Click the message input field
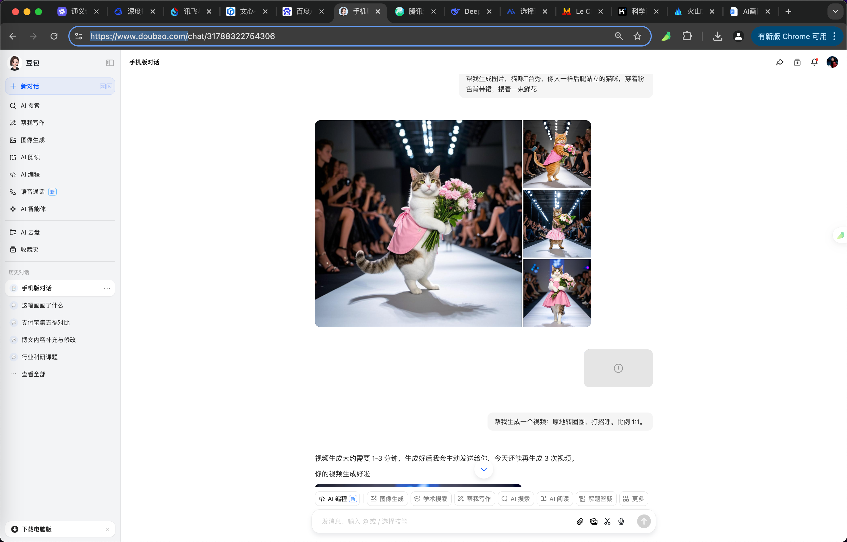847x542 pixels. 443,521
